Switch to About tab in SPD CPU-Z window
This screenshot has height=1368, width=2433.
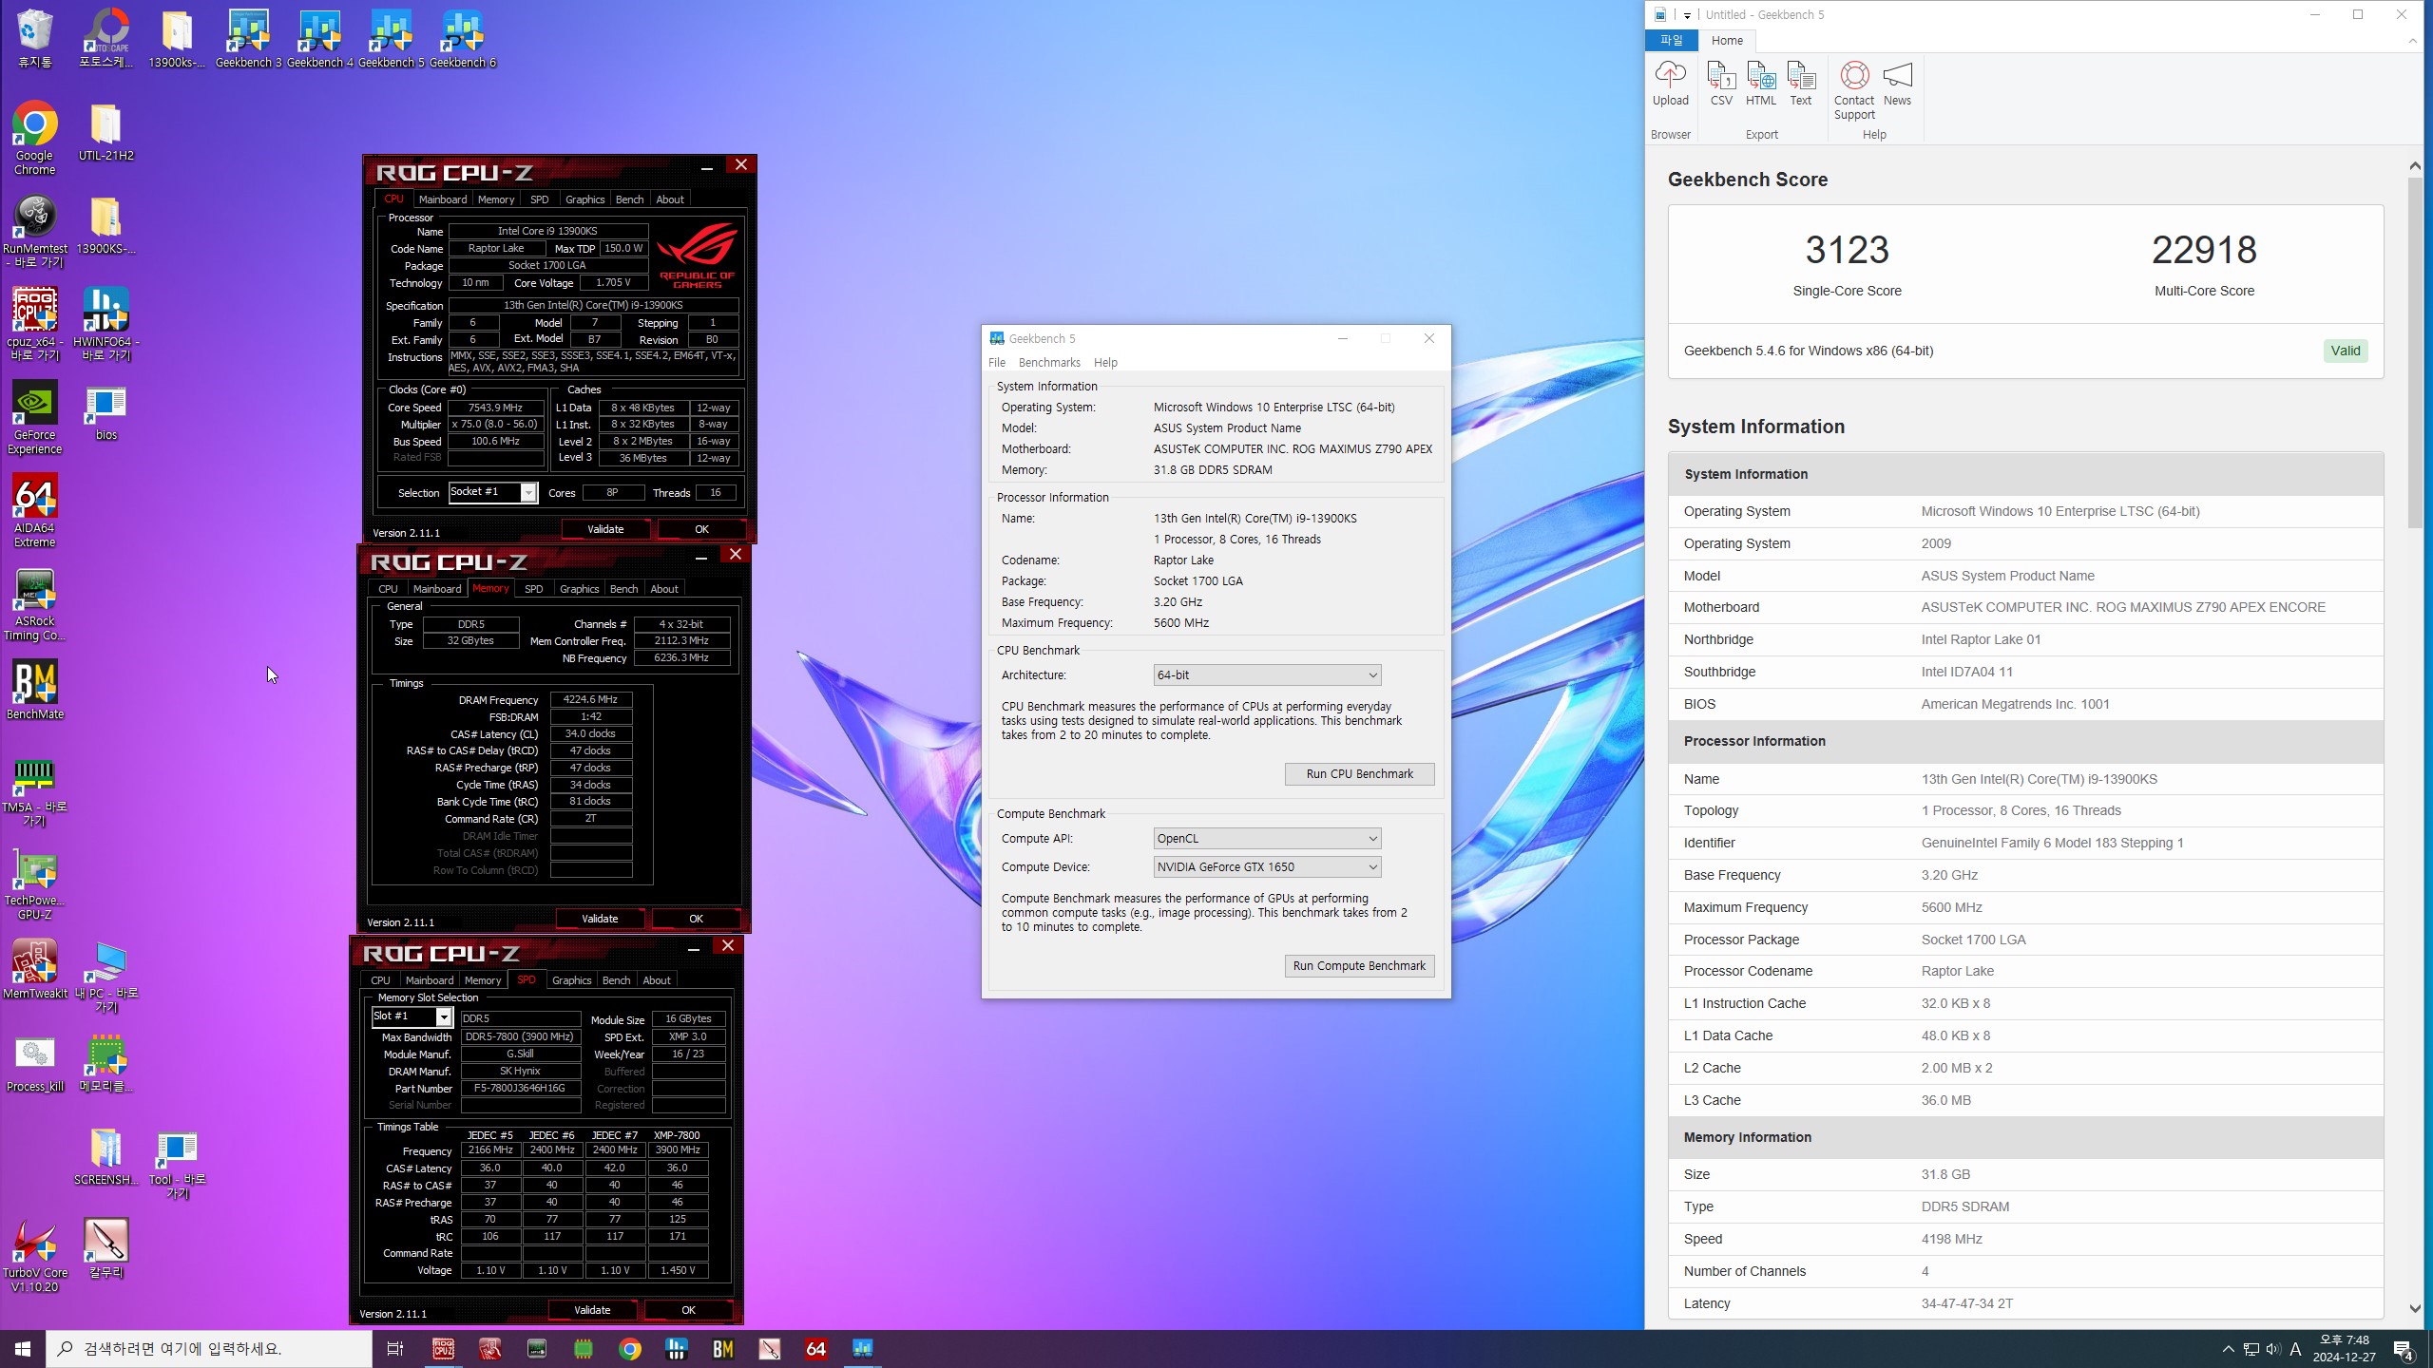656,980
